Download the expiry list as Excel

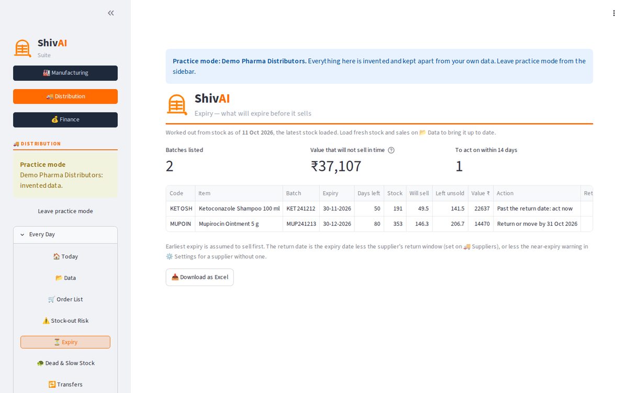[x=200, y=277]
